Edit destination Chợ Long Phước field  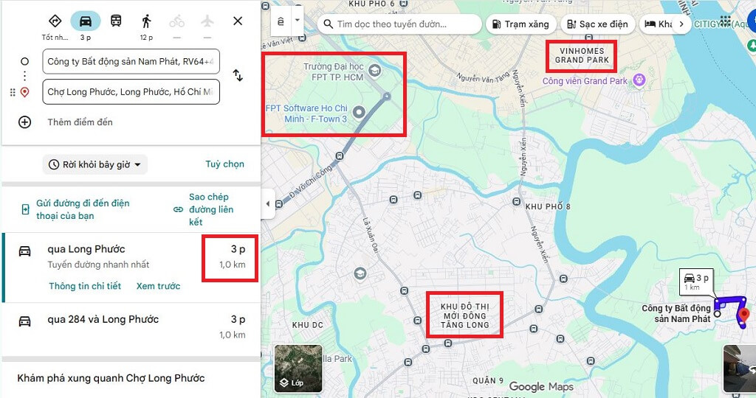(x=131, y=91)
